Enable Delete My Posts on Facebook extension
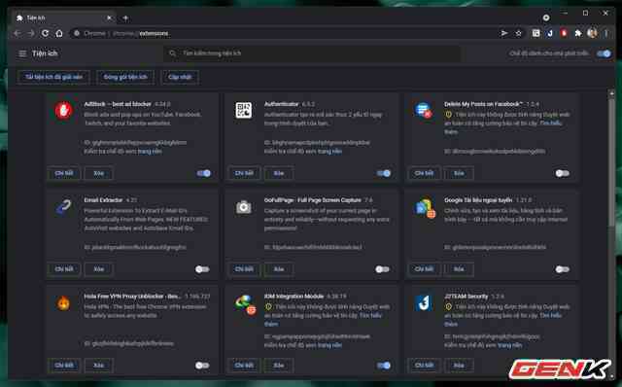The height and width of the screenshot is (387, 622). pos(562,173)
